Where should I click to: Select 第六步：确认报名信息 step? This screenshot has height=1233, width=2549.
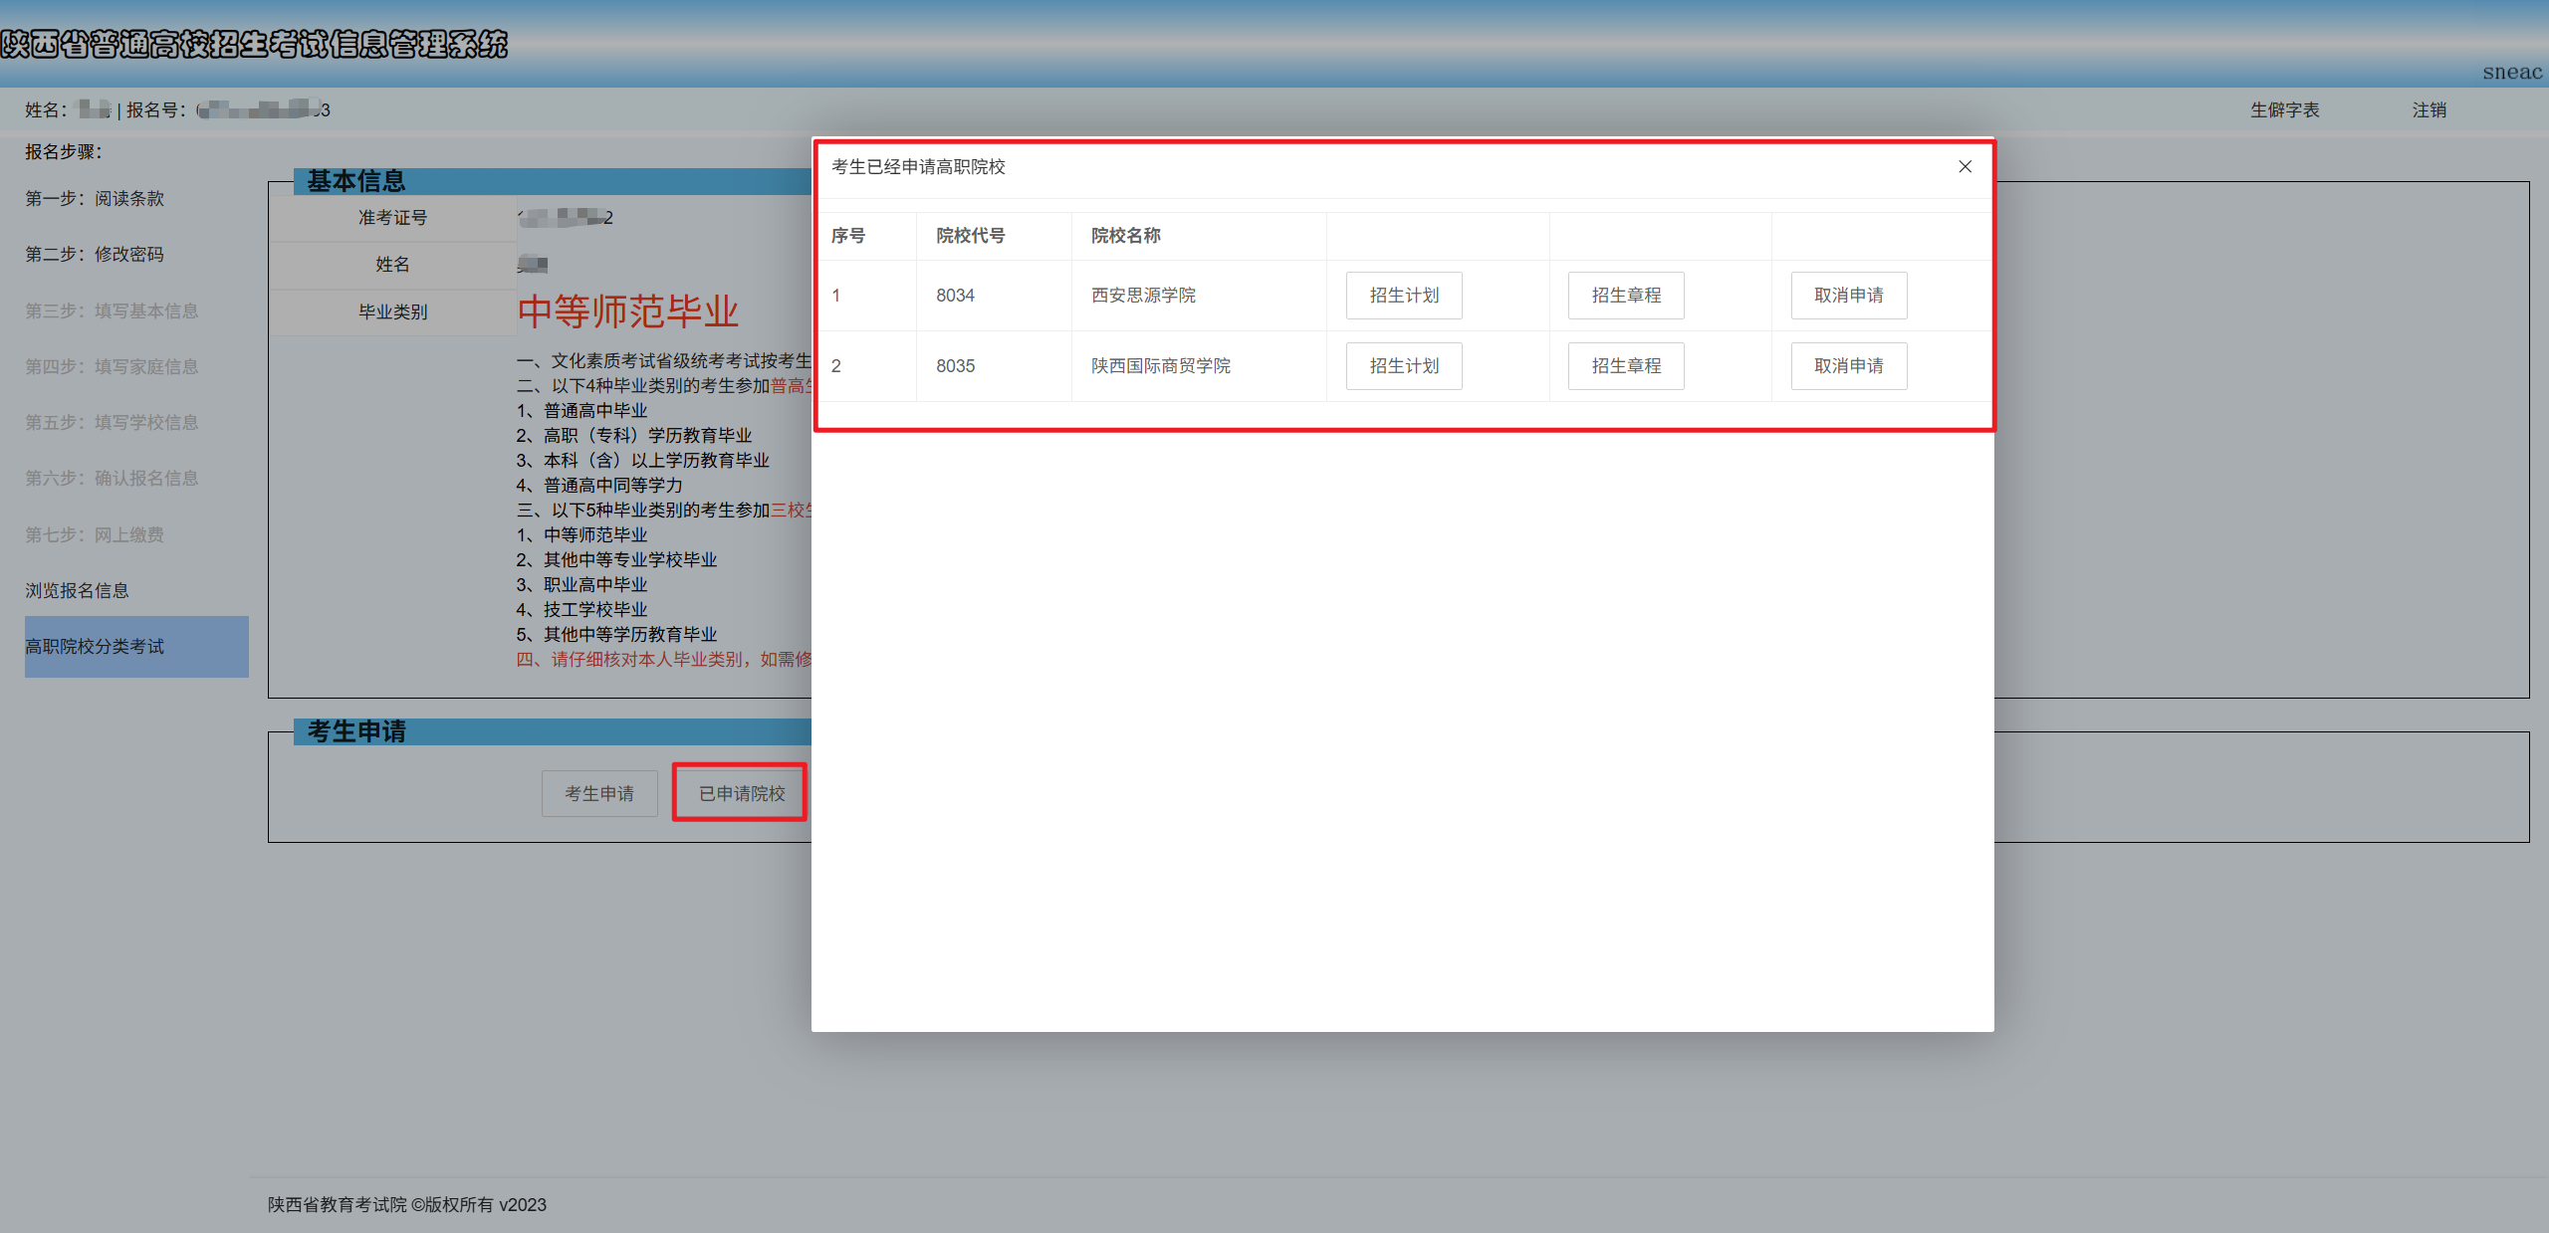point(113,478)
